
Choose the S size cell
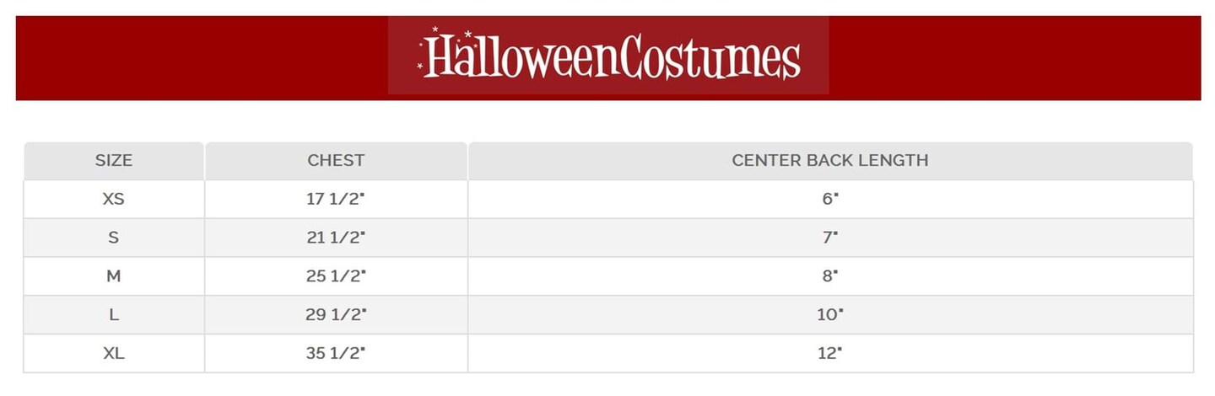coord(114,238)
